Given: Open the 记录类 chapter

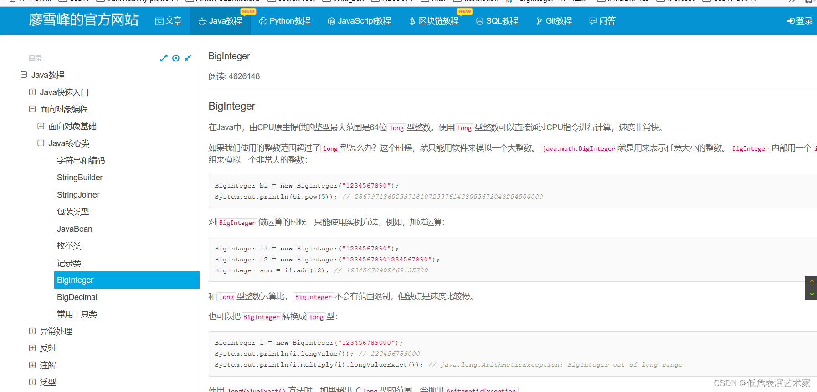Looking at the screenshot, I should point(69,263).
